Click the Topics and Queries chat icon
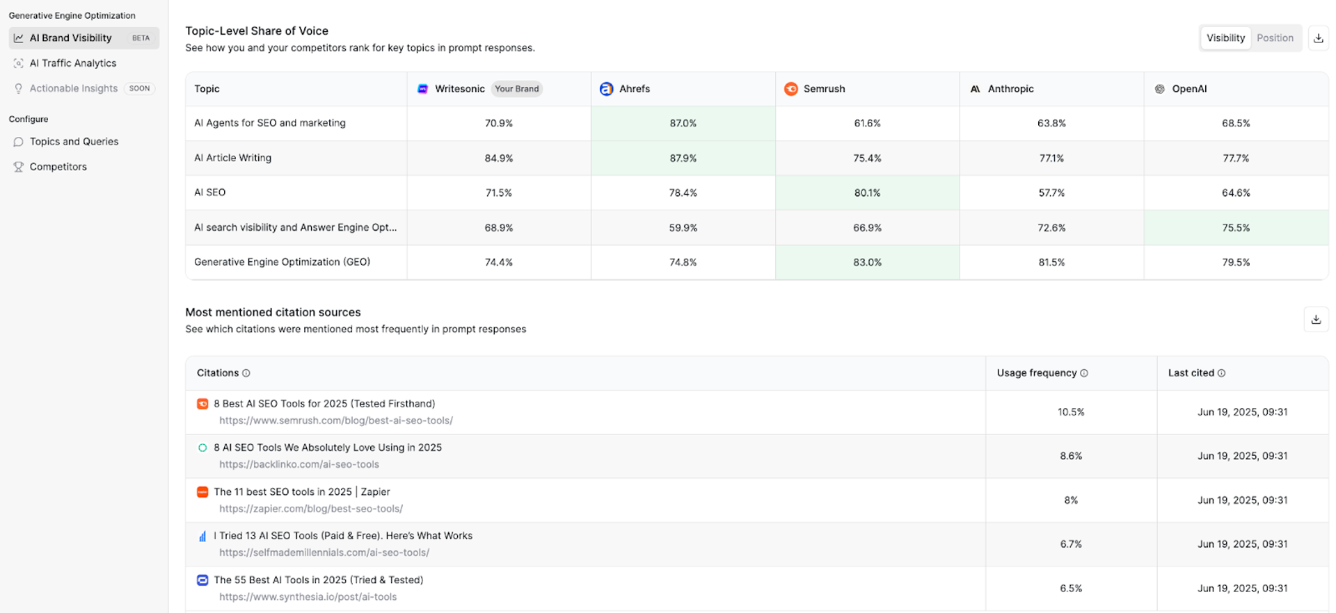The image size is (1336, 613). 19,142
